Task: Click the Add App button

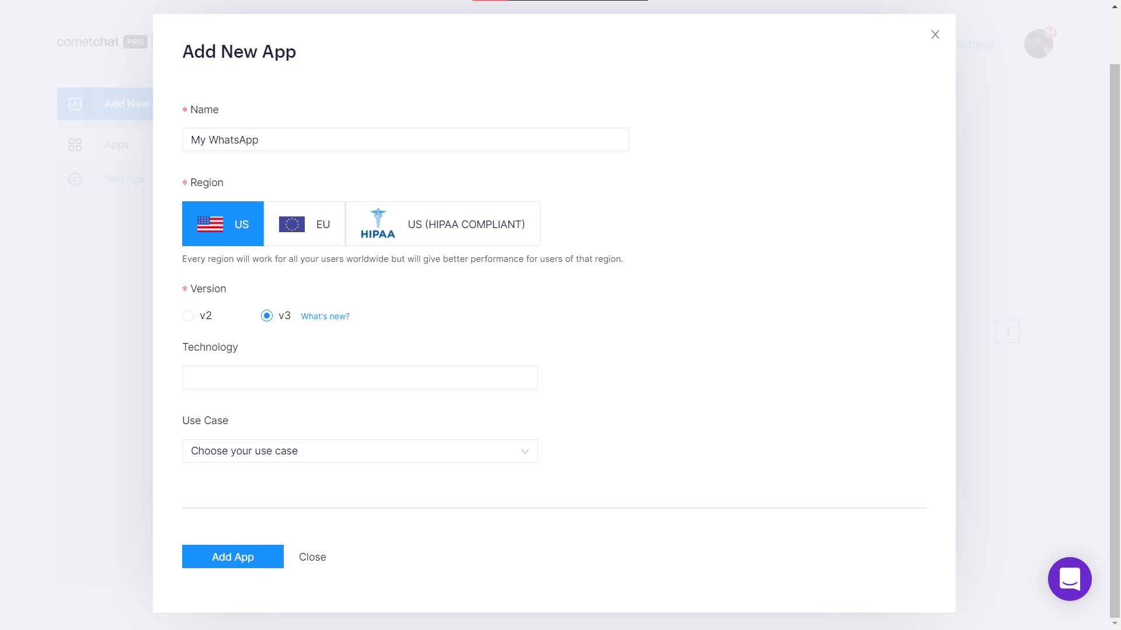Action: tap(233, 556)
